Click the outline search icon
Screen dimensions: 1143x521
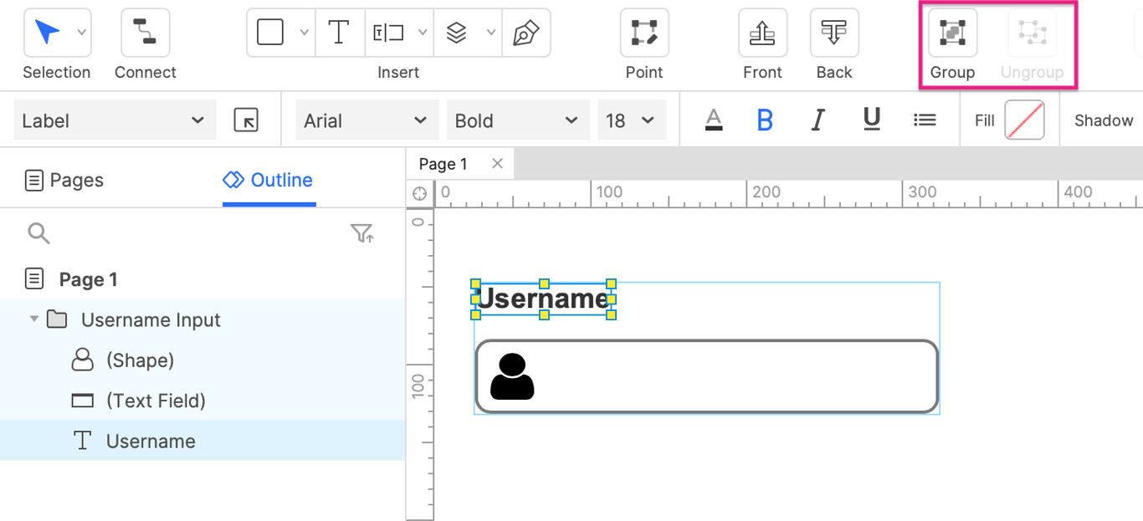pos(39,233)
